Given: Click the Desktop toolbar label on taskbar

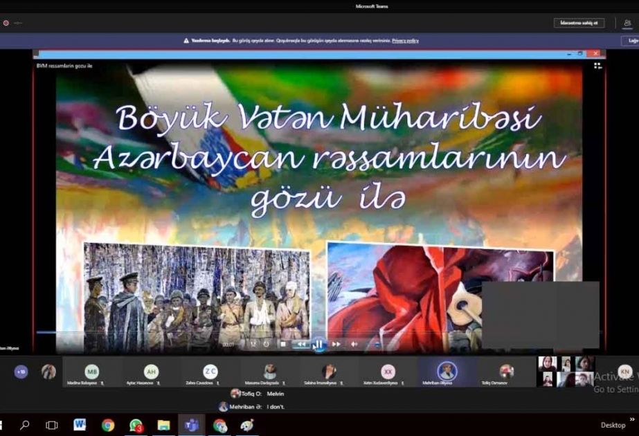Looking at the screenshot, I should pyautogui.click(x=613, y=425).
